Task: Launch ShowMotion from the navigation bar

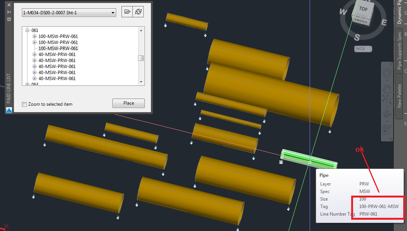Action: click(387, 130)
